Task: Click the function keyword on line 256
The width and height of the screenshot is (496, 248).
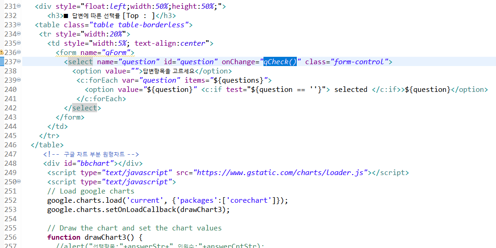Action: (x=64, y=237)
